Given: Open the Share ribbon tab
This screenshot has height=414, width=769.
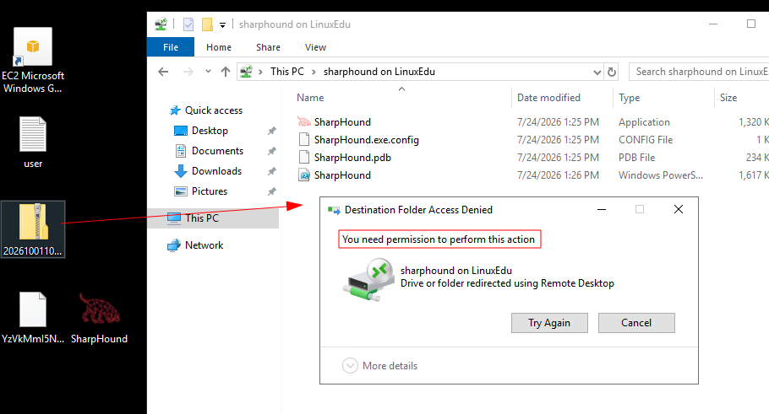Looking at the screenshot, I should pyautogui.click(x=268, y=47).
